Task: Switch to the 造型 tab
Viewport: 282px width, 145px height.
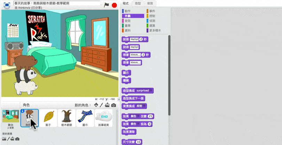Action: point(138,3)
